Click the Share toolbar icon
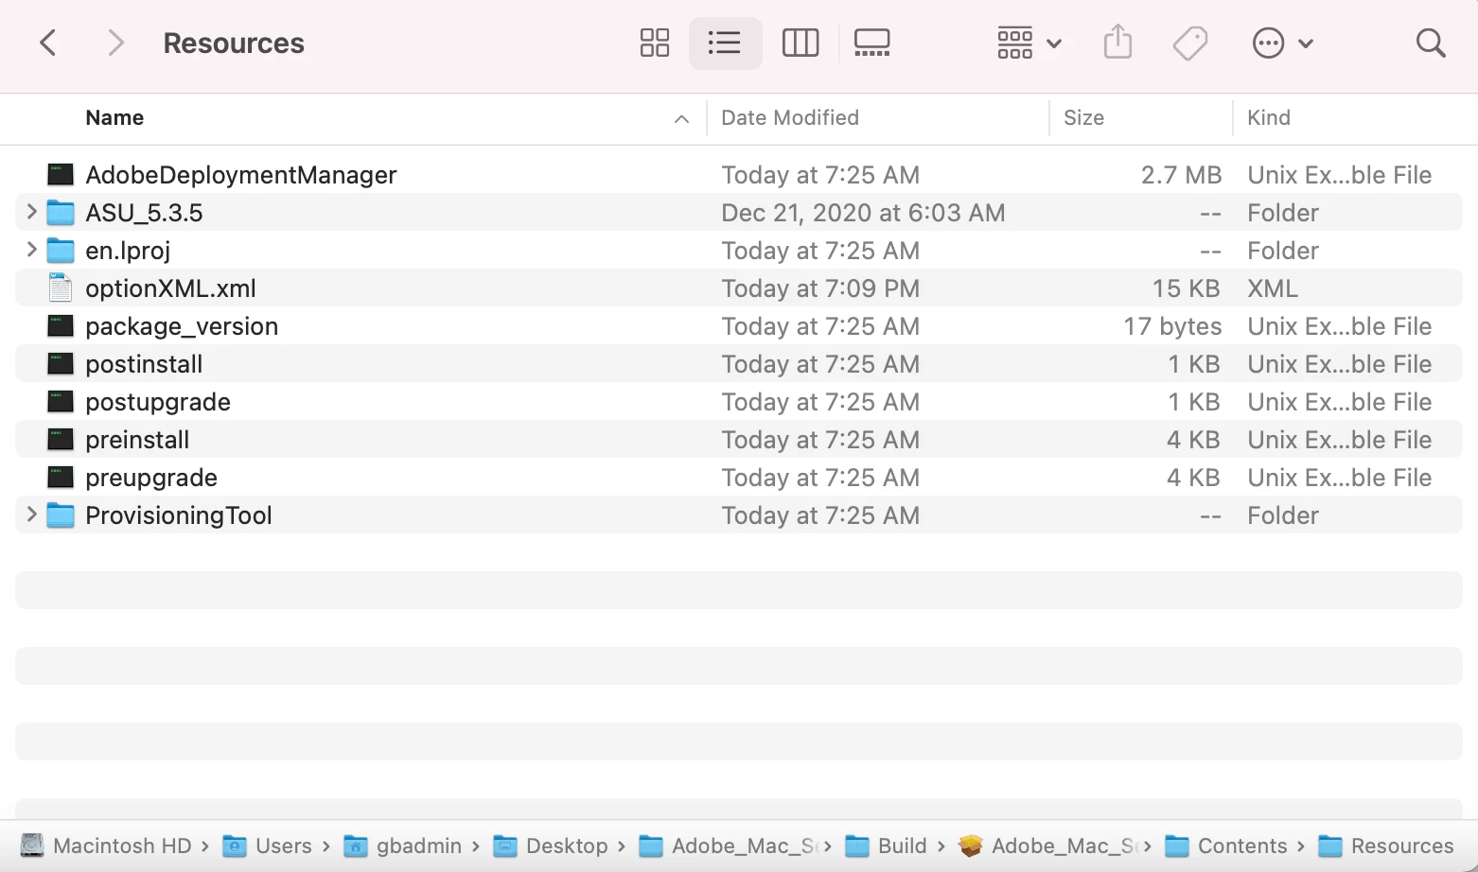The image size is (1478, 872). [x=1117, y=43]
